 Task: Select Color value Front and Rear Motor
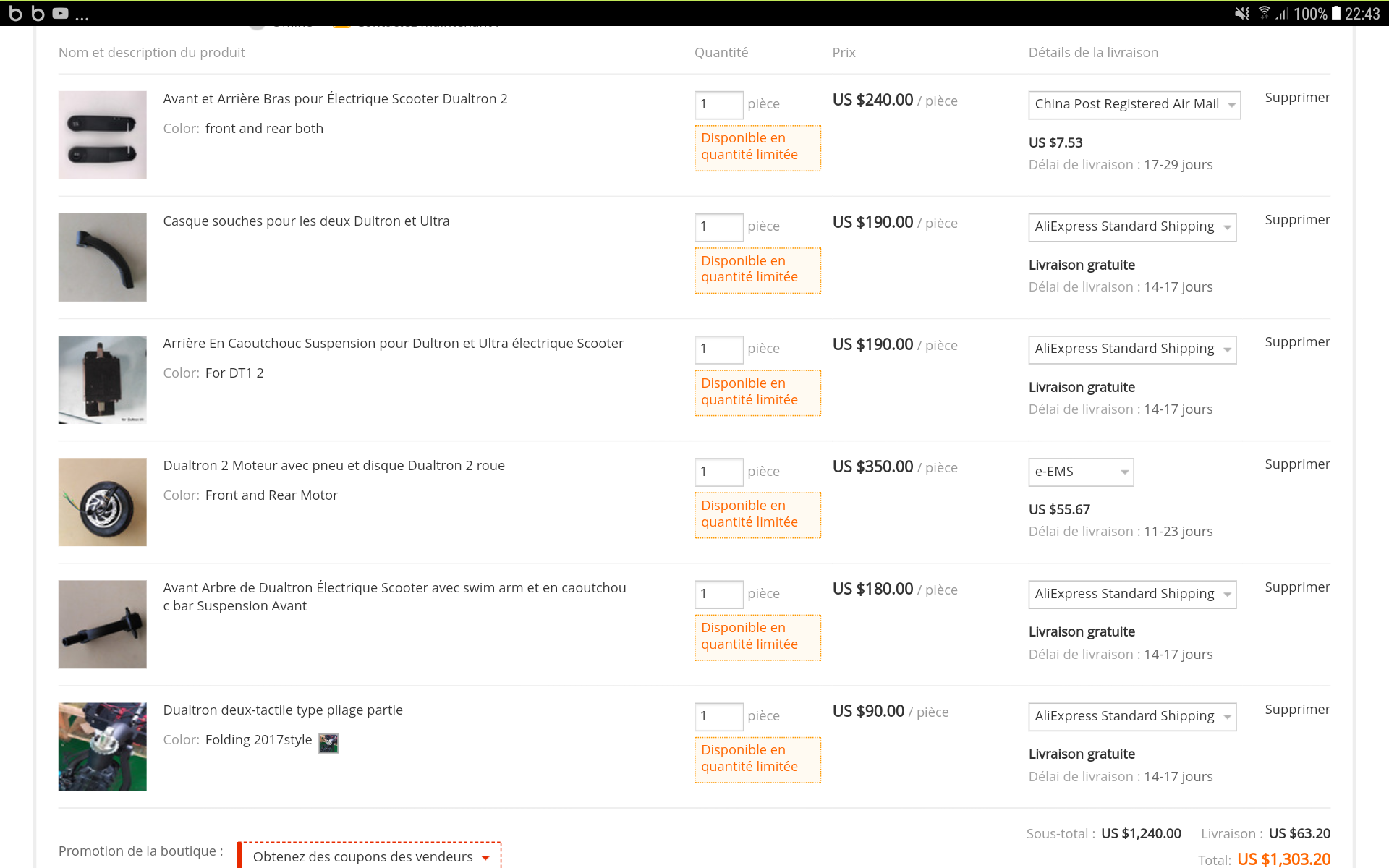coord(271,495)
